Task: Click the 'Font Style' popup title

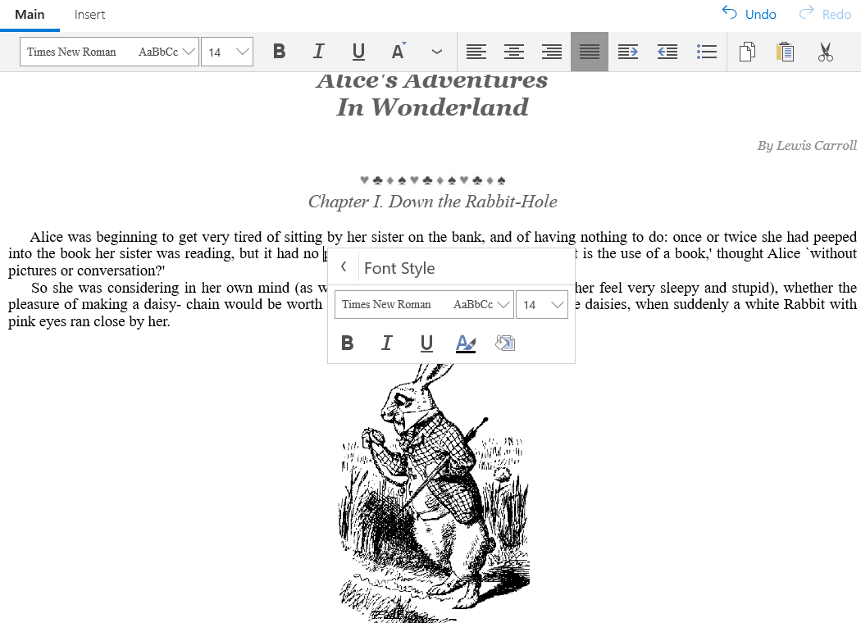Action: [x=399, y=268]
